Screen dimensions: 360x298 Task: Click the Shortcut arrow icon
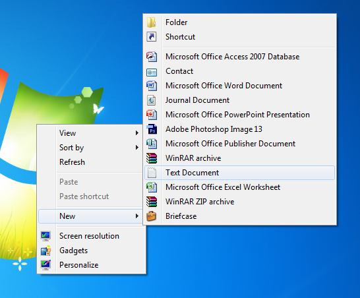152,37
